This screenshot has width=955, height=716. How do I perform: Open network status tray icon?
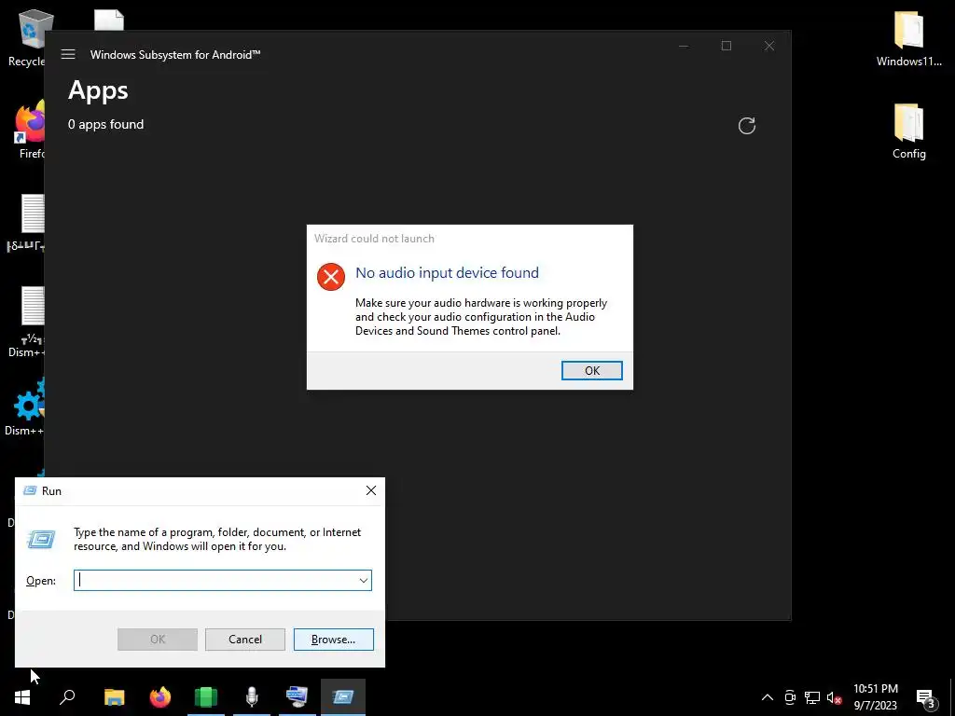pos(812,697)
